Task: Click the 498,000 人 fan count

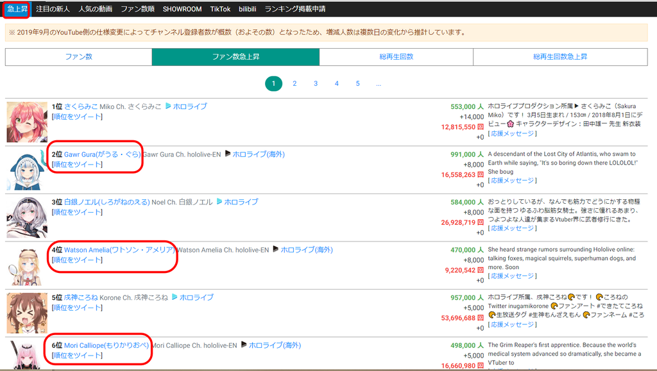Action: point(467,345)
